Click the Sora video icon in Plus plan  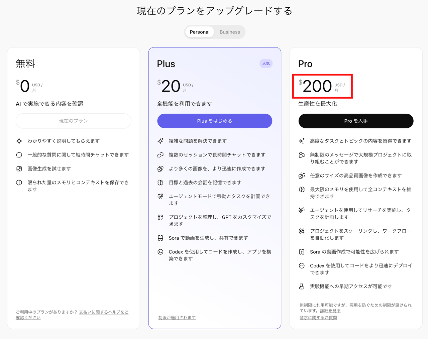160,238
